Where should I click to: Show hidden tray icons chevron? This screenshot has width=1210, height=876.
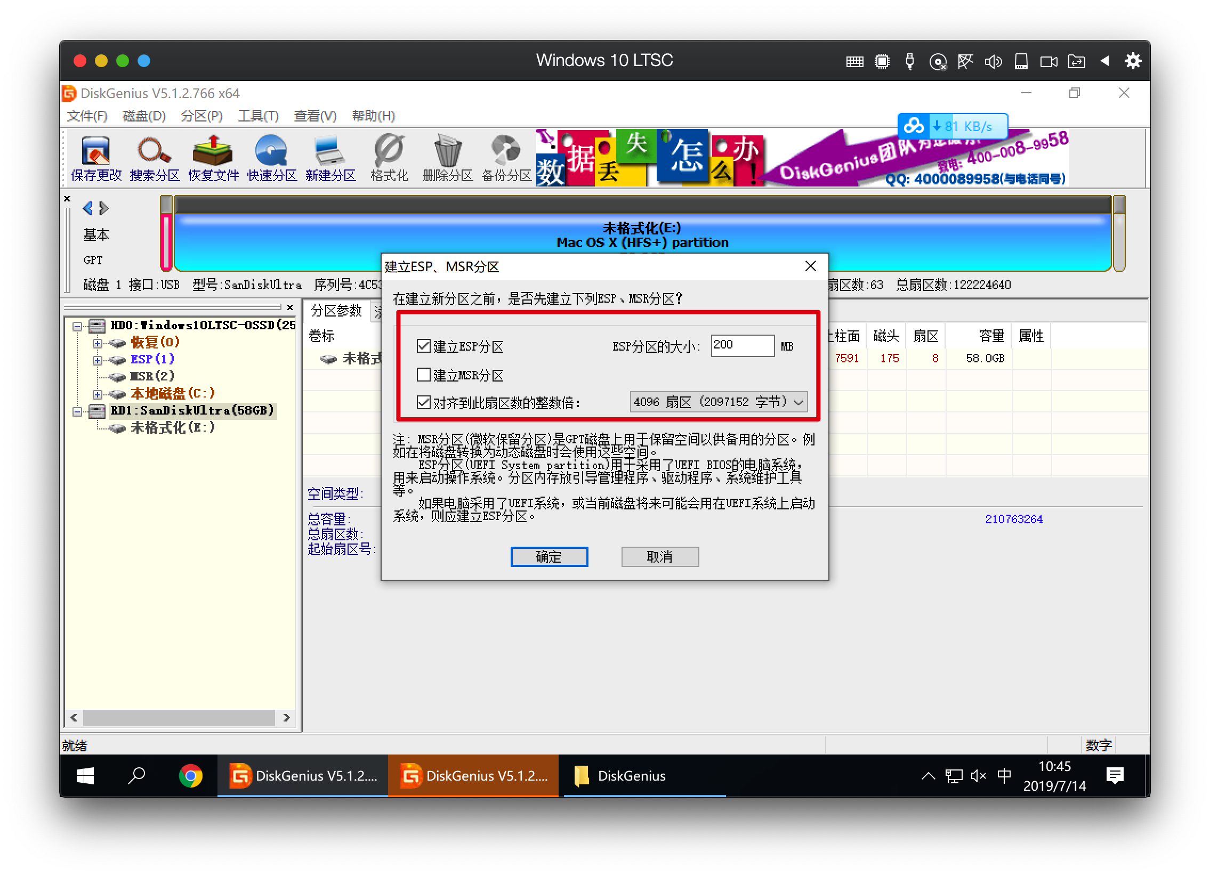(929, 776)
